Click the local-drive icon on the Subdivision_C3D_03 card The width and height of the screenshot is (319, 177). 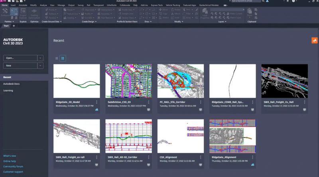point(148,109)
